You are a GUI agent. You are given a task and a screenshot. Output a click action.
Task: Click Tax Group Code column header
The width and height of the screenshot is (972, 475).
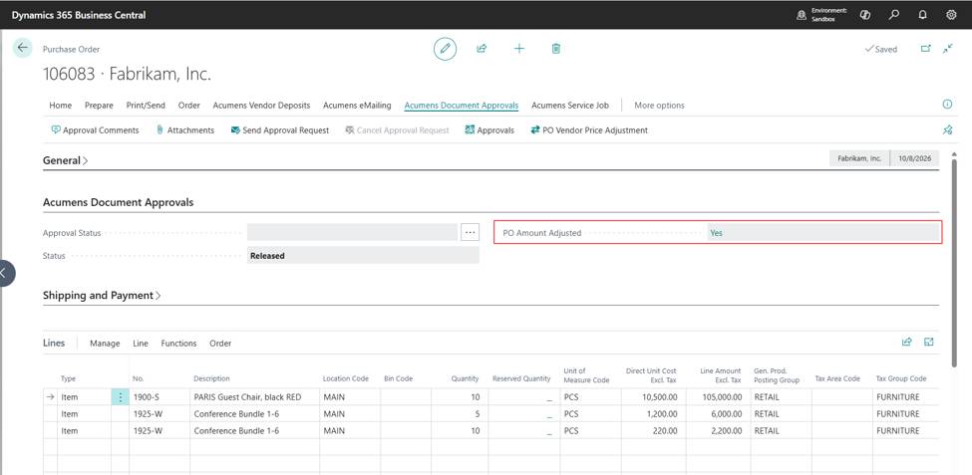tap(900, 378)
